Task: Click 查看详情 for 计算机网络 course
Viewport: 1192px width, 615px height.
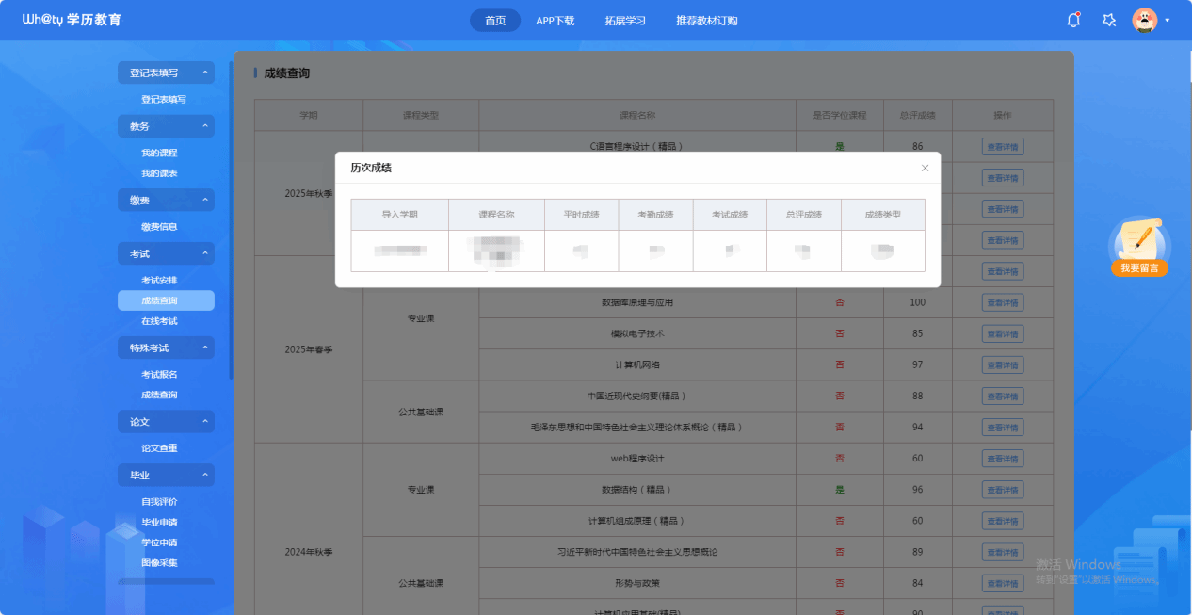Action: coord(1002,365)
